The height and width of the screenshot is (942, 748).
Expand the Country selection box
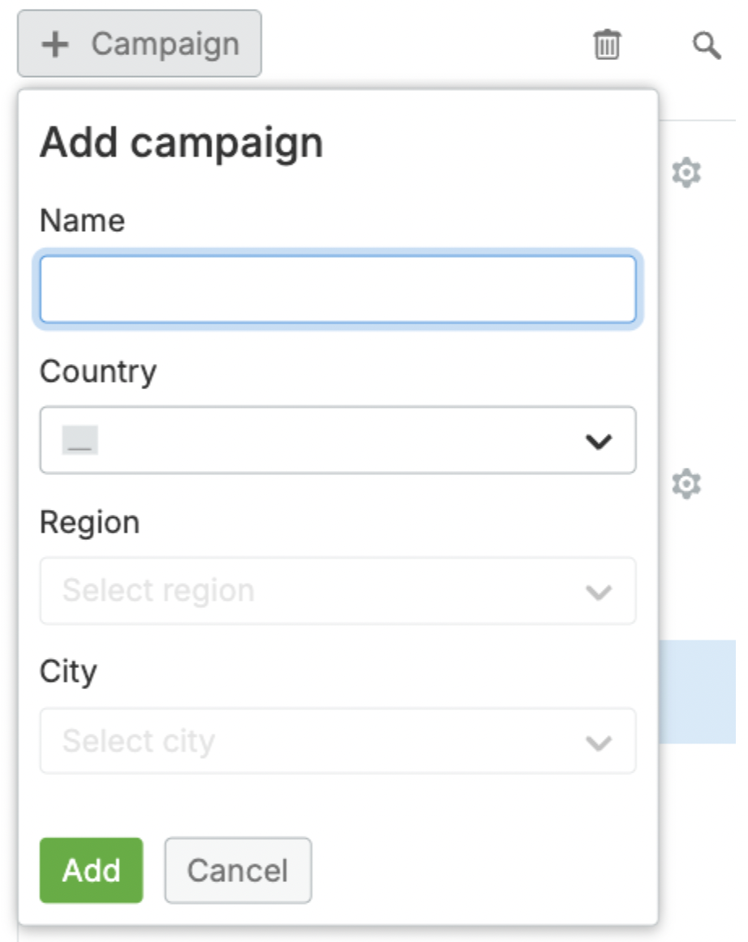(x=338, y=440)
